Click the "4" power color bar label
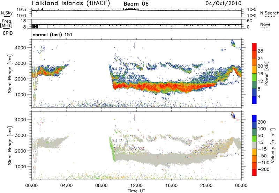Screen dimensions: 279x193 [x=259, y=96]
